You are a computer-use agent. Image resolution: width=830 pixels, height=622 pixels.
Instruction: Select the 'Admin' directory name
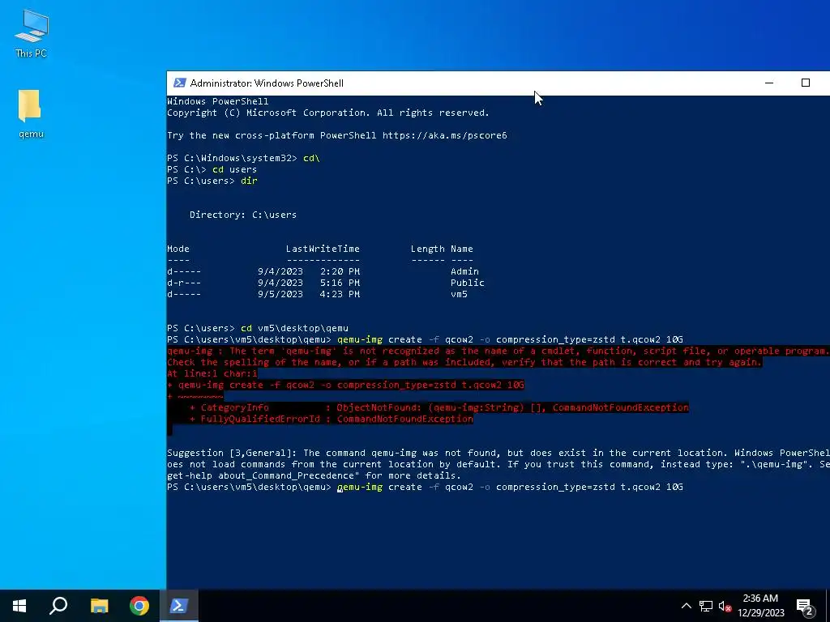(x=464, y=271)
